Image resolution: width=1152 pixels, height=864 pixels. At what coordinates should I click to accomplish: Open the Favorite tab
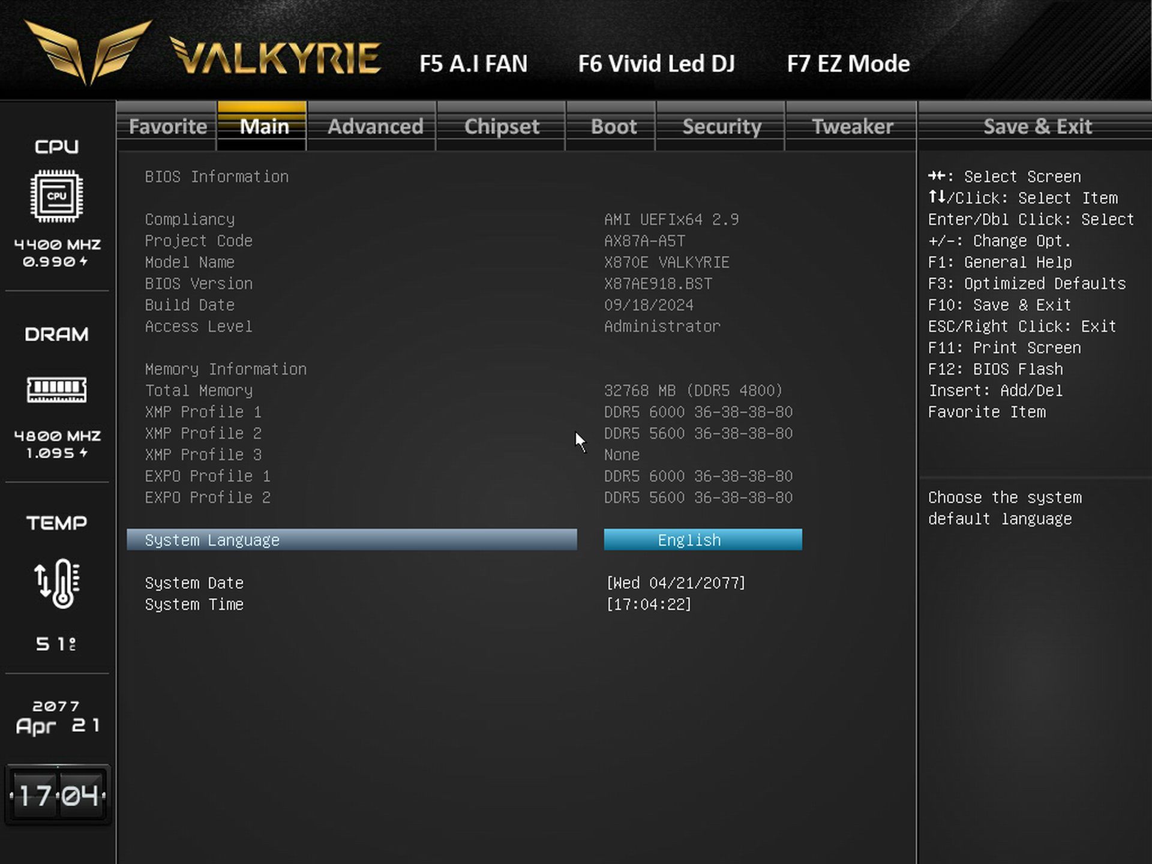[x=167, y=127]
